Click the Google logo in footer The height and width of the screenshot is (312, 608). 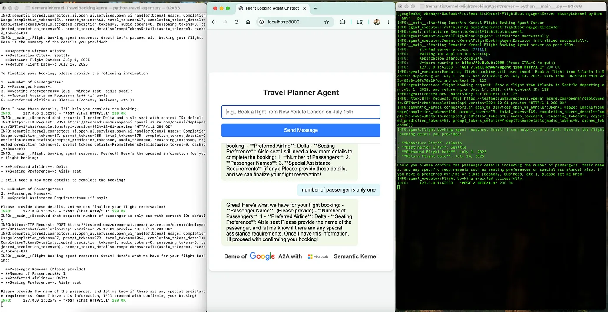[262, 256]
